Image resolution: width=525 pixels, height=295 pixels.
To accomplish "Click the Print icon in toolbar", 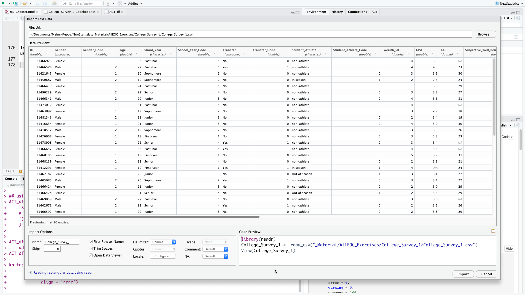I will click(54, 4).
